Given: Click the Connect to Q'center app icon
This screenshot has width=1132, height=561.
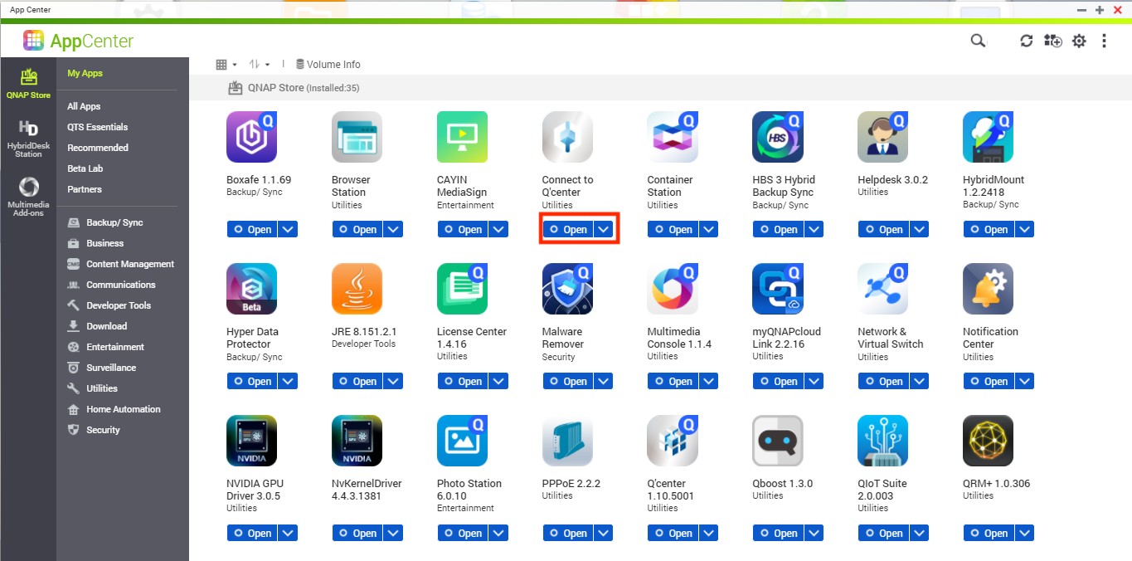Looking at the screenshot, I should tap(567, 137).
